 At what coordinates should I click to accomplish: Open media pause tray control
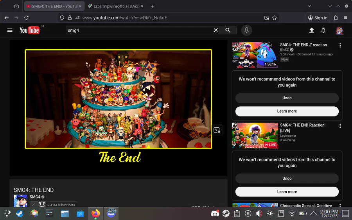(248, 213)
